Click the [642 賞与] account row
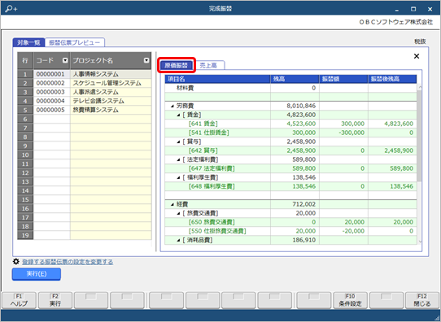The image size is (441, 322). pos(290,150)
